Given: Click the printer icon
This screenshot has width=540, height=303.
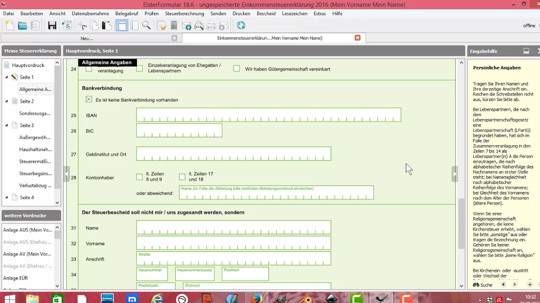Looking at the screenshot, I should [x=211, y=26].
